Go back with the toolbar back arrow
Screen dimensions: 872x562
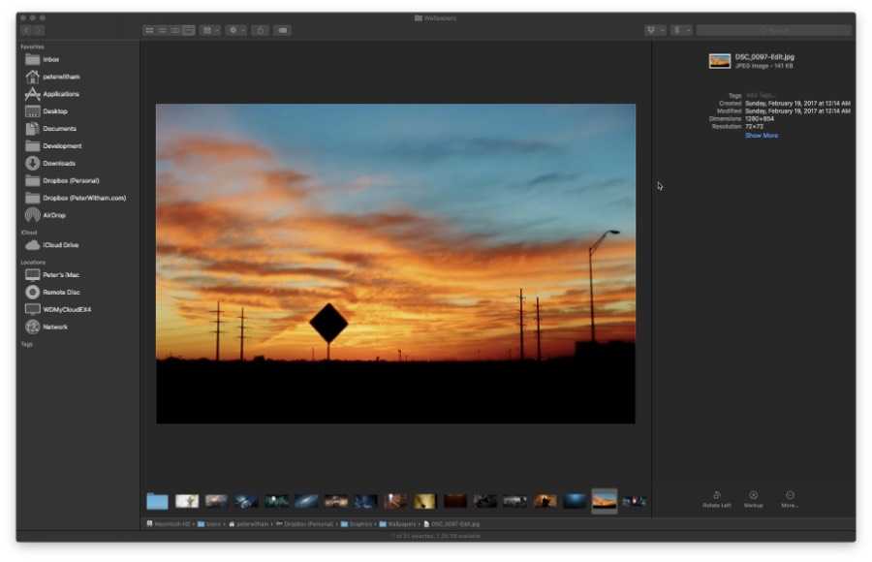(x=26, y=30)
